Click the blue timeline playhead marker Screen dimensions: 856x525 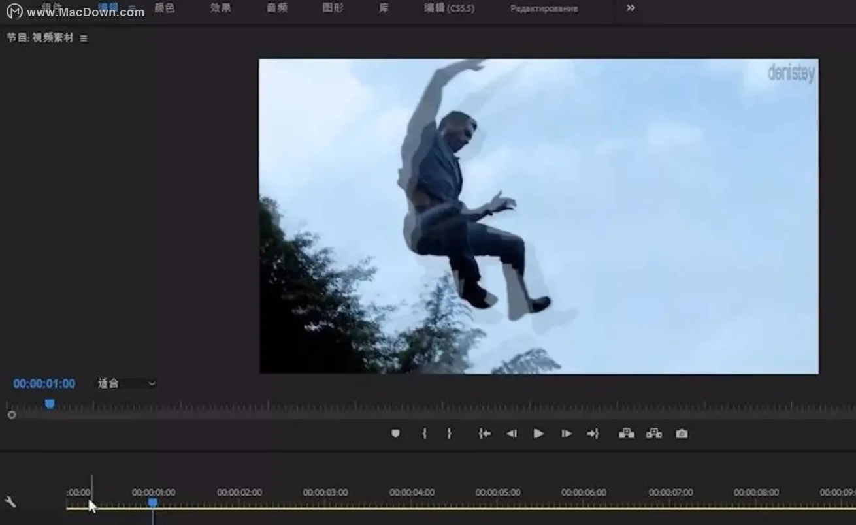point(152,502)
